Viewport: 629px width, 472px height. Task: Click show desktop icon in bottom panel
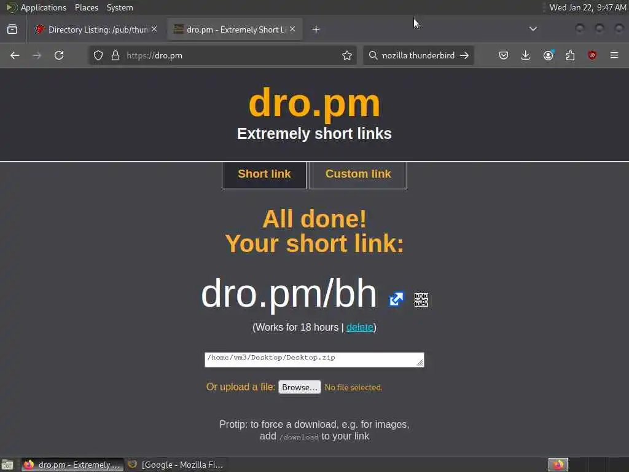coord(7,465)
